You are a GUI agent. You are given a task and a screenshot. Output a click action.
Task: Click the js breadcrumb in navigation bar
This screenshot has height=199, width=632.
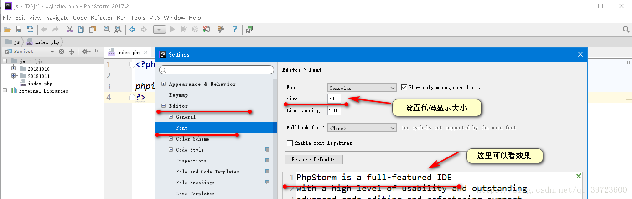pyautogui.click(x=13, y=42)
